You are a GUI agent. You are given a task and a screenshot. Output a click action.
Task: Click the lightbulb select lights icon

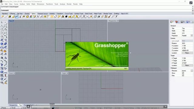[x=102, y=17]
